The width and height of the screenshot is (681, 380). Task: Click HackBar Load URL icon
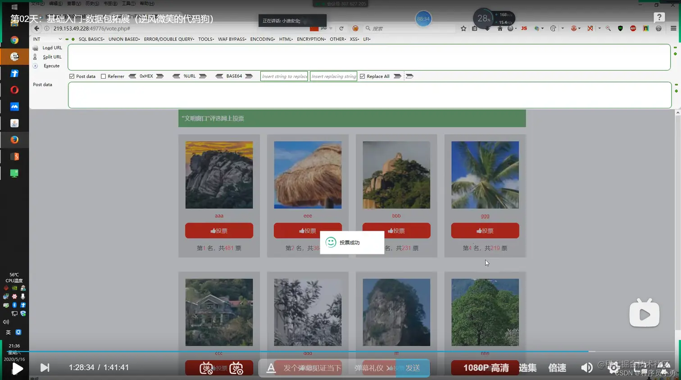(35, 48)
